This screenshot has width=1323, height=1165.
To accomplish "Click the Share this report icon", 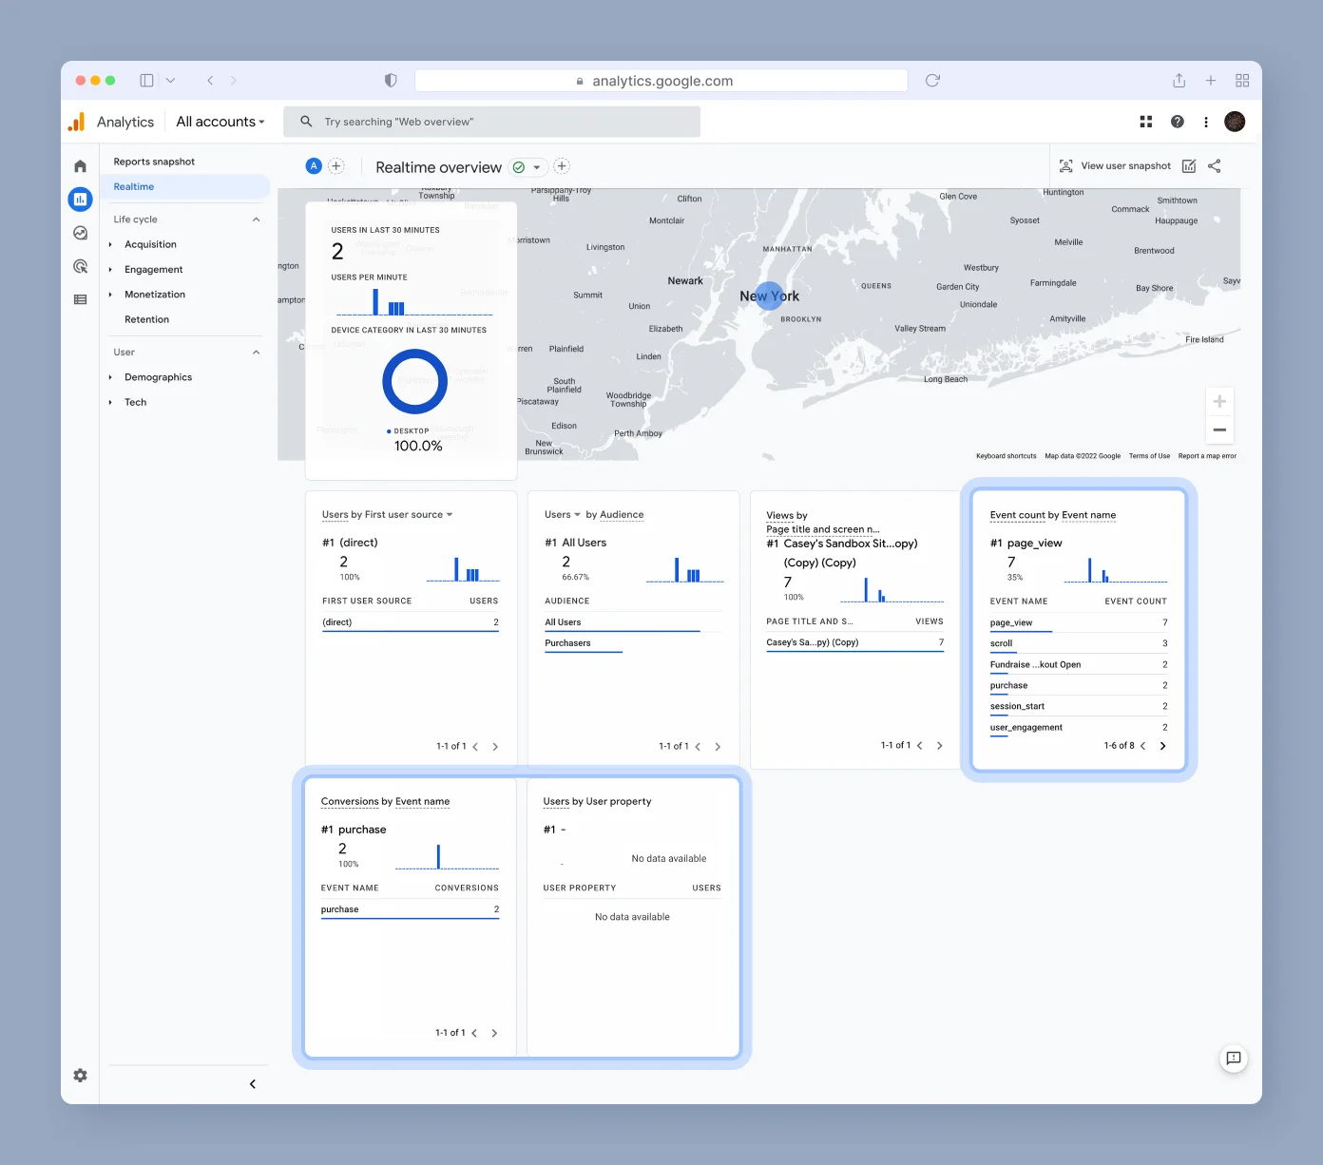I will [x=1214, y=166].
